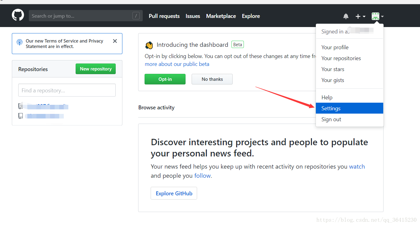This screenshot has width=420, height=226.
Task: Choose Sign out in the menu
Action: pos(350,119)
